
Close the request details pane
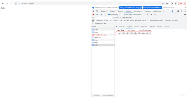click(x=116, y=27)
